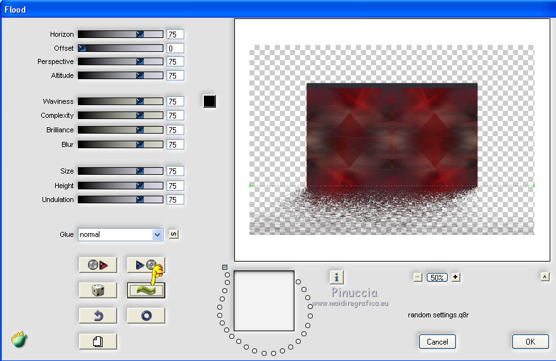Click the black water color swatch

click(x=210, y=101)
